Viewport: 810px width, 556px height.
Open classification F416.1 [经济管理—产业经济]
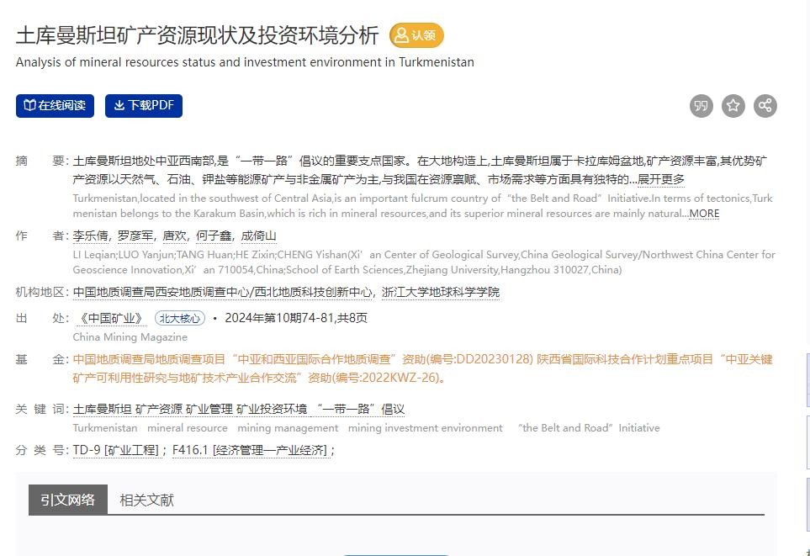[250, 450]
